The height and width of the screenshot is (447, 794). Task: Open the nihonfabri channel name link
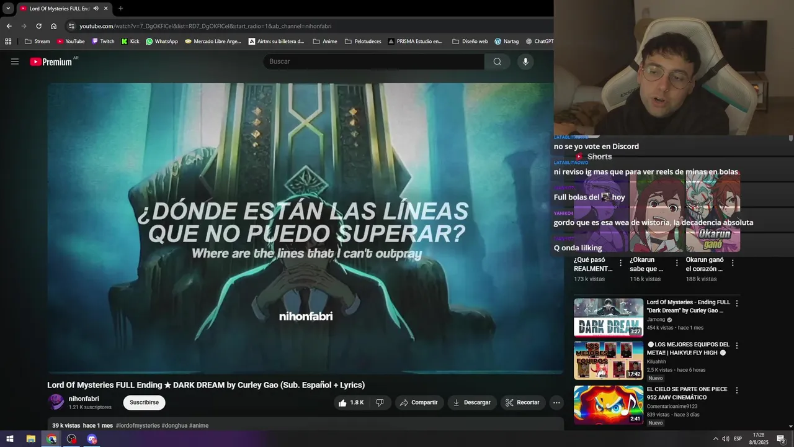click(84, 399)
